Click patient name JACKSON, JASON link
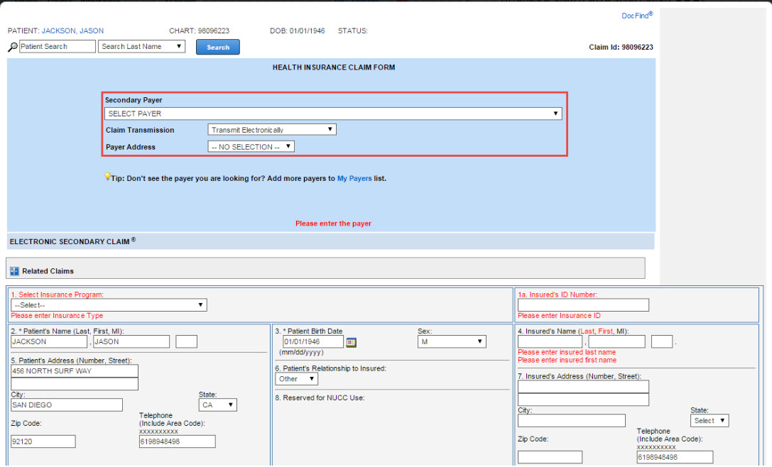The image size is (772, 467). pos(72,31)
